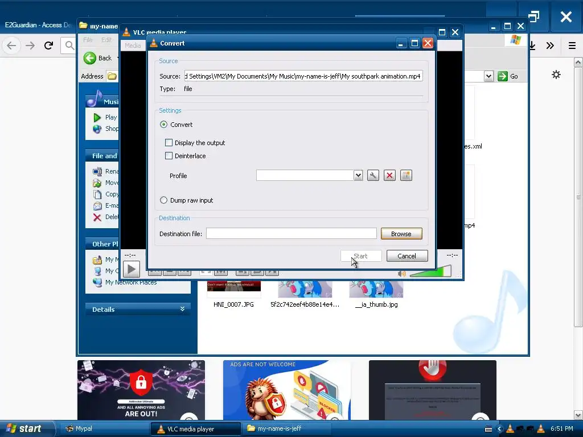583x437 pixels.
Task: Reload the browser page
Action: pyautogui.click(x=49, y=46)
